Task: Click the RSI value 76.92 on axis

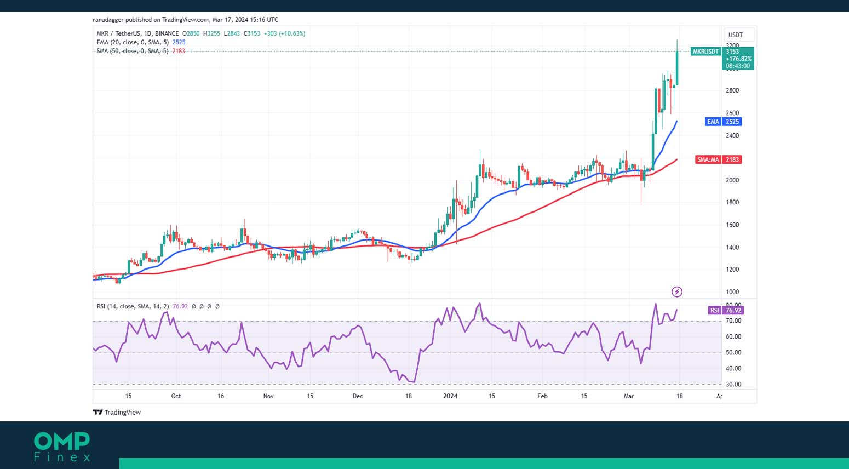Action: point(733,310)
